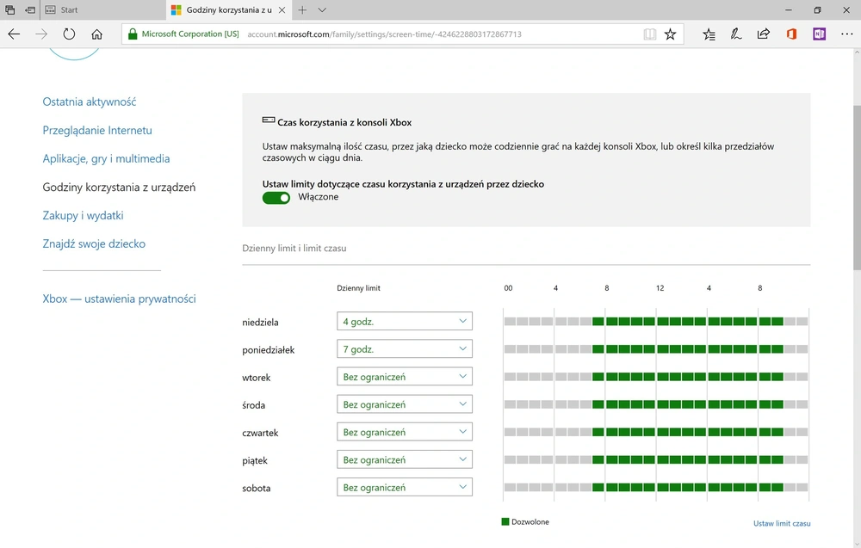Click Ustaw limit czasu link
Viewport: 861px width, 548px height.
[782, 523]
